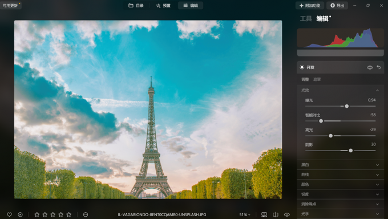
Task: Open the 目录 catalog tab
Action: coord(136,6)
